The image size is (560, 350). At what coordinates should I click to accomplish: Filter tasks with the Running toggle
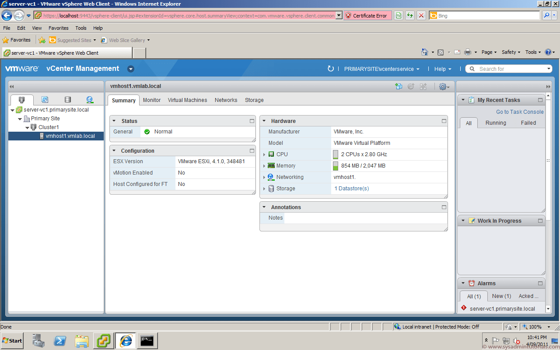(496, 122)
